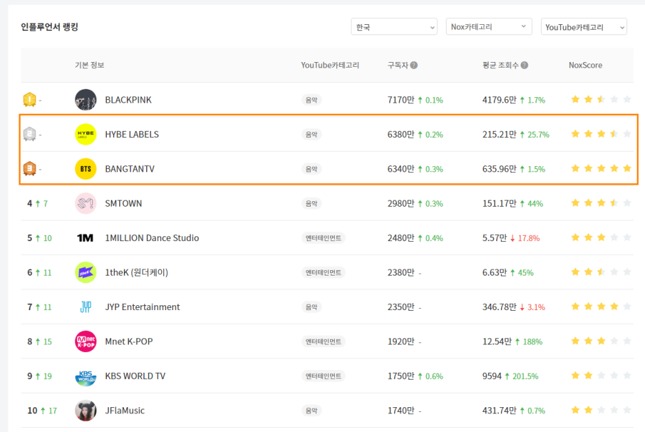
Task: Open the JYP Entertainment channel link
Action: pos(143,307)
